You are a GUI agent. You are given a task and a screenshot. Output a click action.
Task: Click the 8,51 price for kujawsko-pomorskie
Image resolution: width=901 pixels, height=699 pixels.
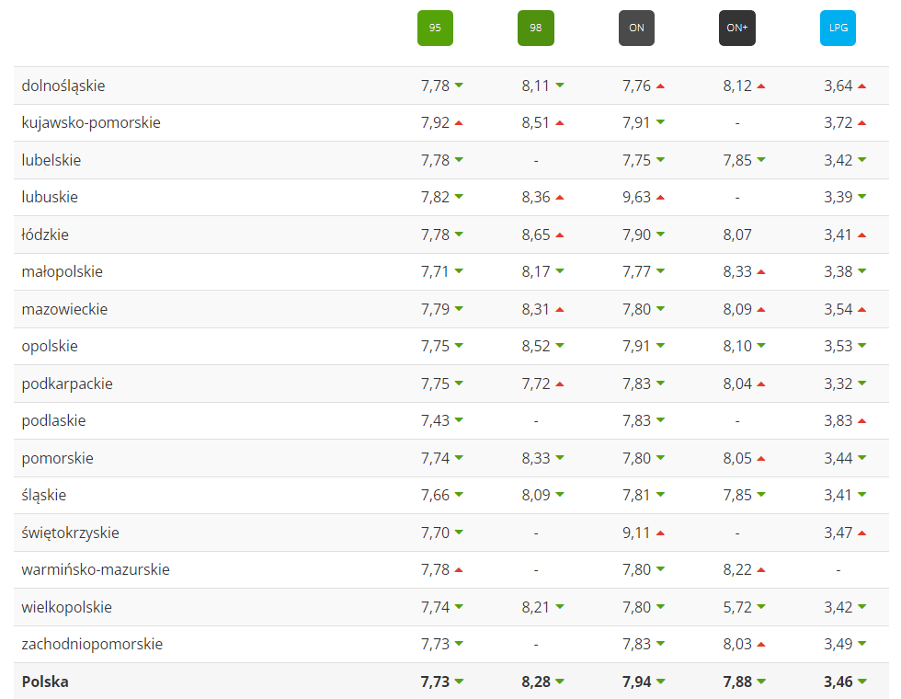point(535,123)
